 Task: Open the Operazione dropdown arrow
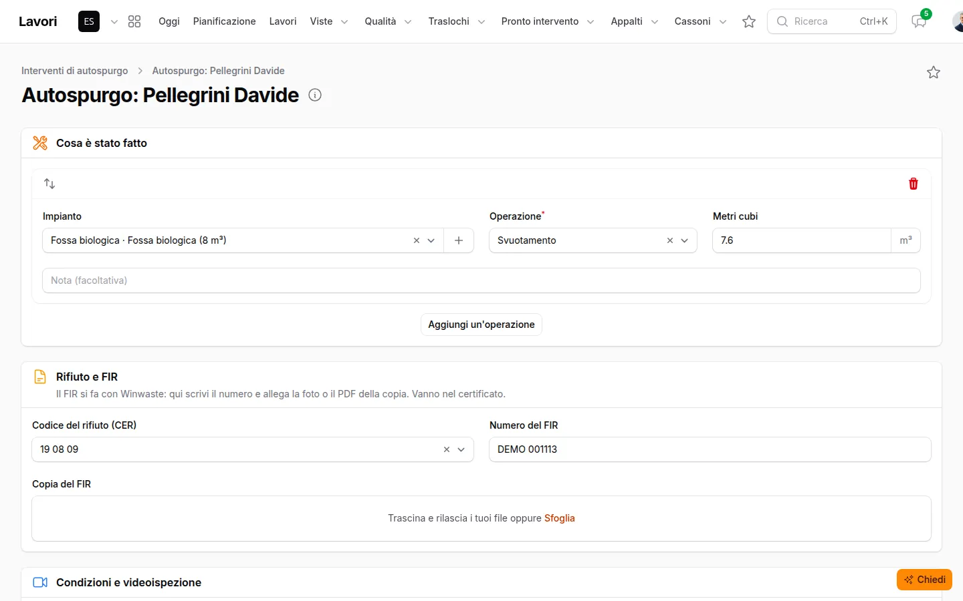[x=685, y=240]
